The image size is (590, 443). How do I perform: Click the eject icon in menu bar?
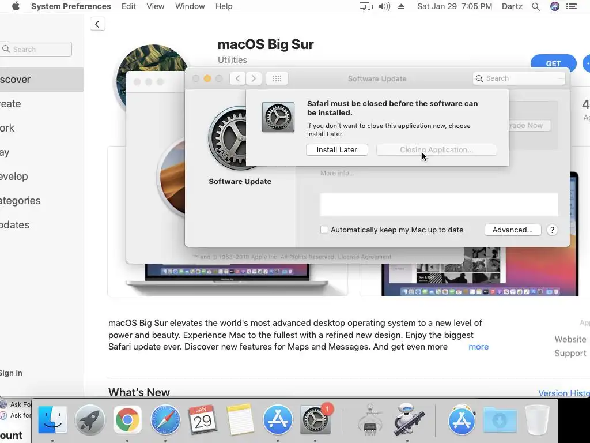click(401, 6)
